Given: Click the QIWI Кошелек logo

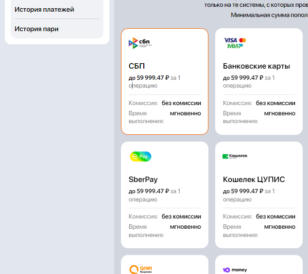Looking at the screenshot, I should pyautogui.click(x=141, y=269).
